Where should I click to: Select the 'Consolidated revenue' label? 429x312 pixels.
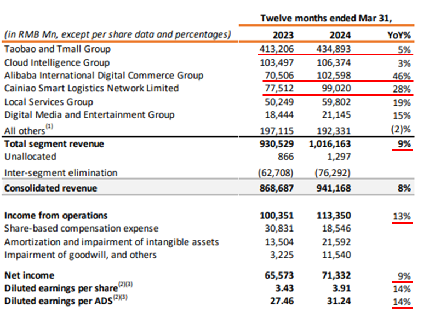pos(50,188)
